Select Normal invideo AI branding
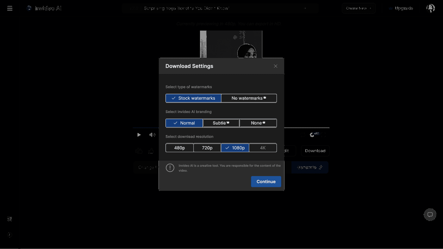This screenshot has width=443, height=249. coord(184,123)
